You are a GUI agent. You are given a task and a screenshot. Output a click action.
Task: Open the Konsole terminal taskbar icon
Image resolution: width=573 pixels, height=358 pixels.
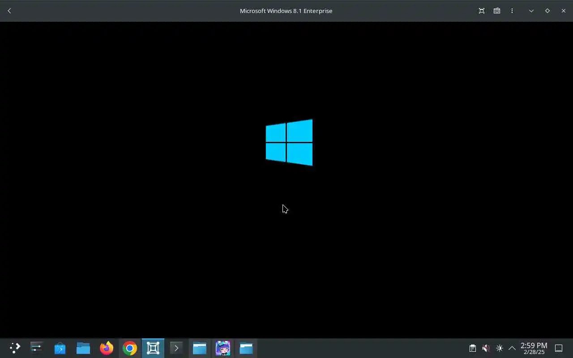pos(176,348)
